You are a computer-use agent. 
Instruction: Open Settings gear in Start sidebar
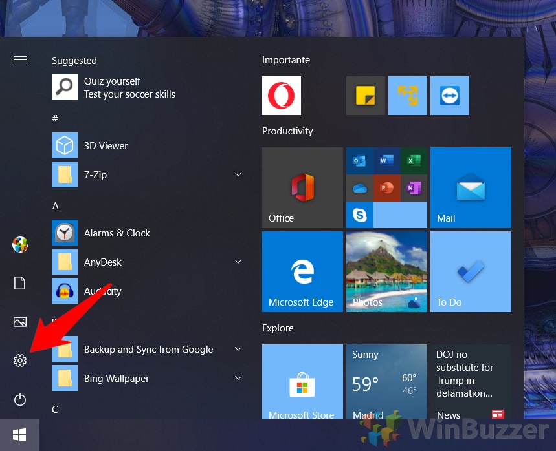click(20, 361)
